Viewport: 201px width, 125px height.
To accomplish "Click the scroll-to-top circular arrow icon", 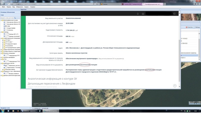I will tap(175, 86).
